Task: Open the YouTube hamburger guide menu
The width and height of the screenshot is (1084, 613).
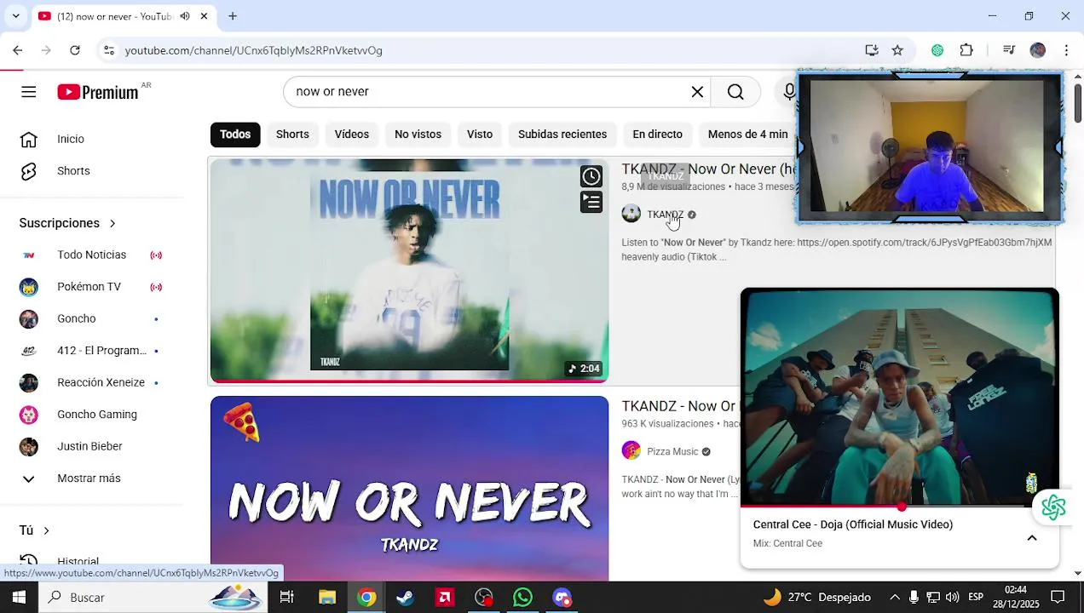Action: point(29,92)
